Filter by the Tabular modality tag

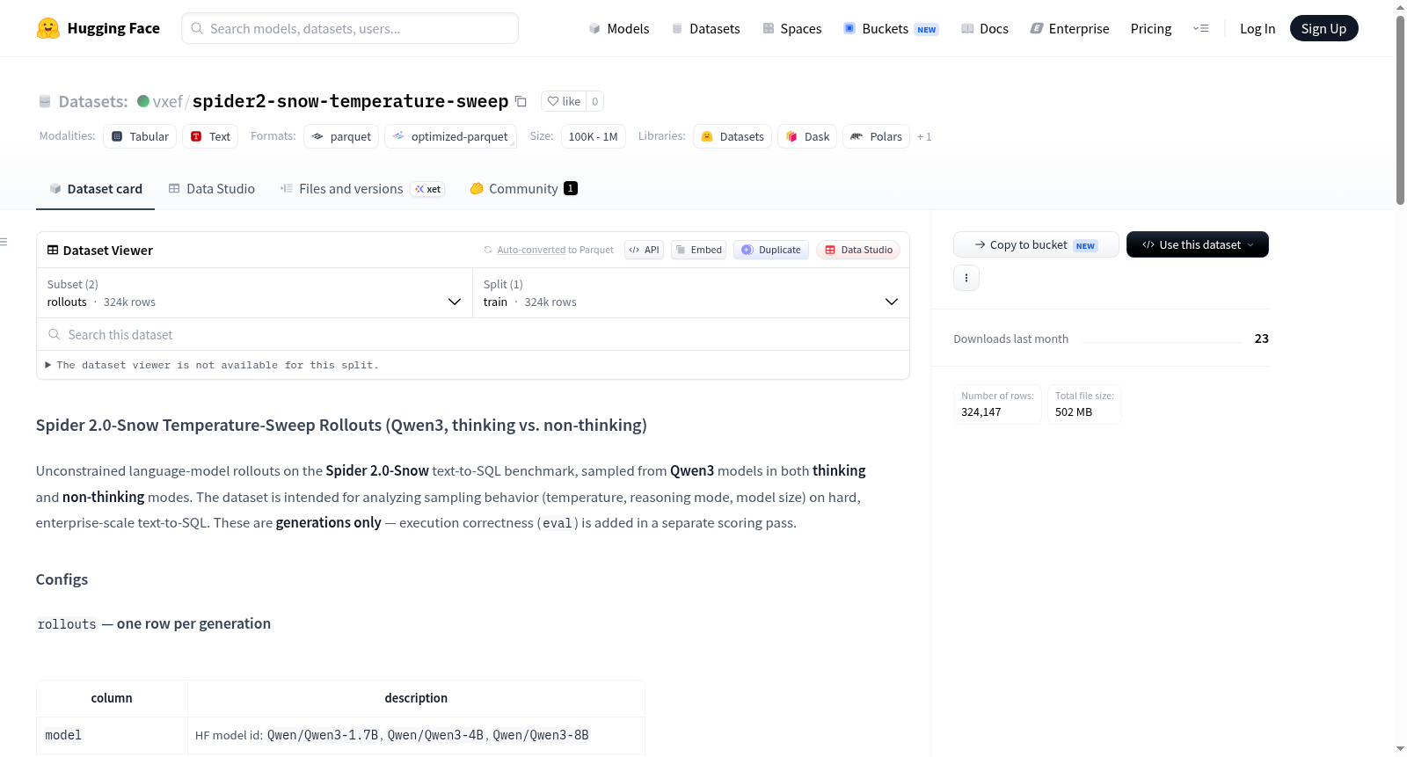coord(140,136)
